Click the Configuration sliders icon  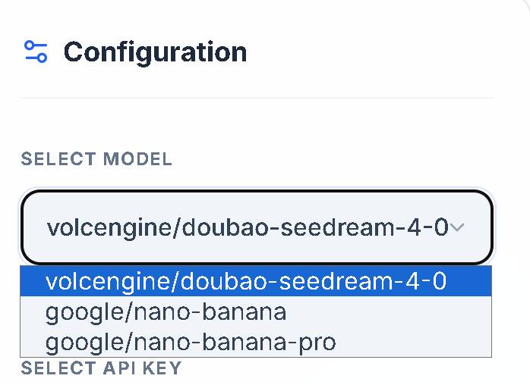[x=36, y=52]
